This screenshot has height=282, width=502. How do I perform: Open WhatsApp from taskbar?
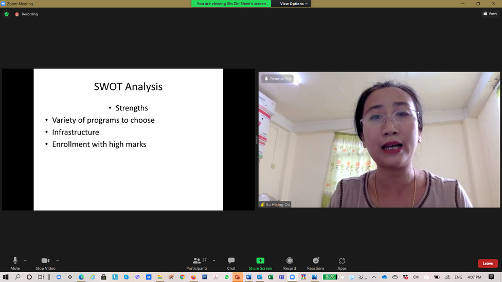[x=227, y=277]
